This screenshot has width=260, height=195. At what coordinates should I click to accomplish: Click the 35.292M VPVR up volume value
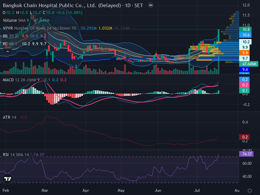[89, 28]
